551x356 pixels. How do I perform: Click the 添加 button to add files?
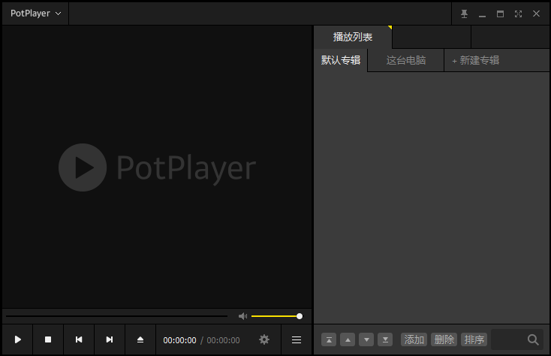click(x=414, y=339)
